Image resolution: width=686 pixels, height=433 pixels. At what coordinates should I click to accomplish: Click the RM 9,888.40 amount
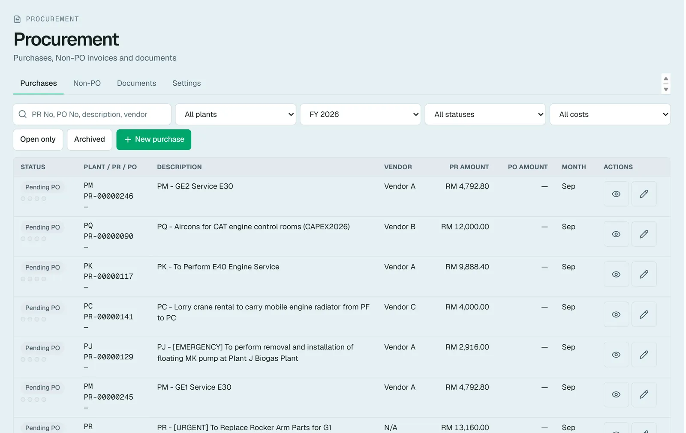click(x=467, y=267)
